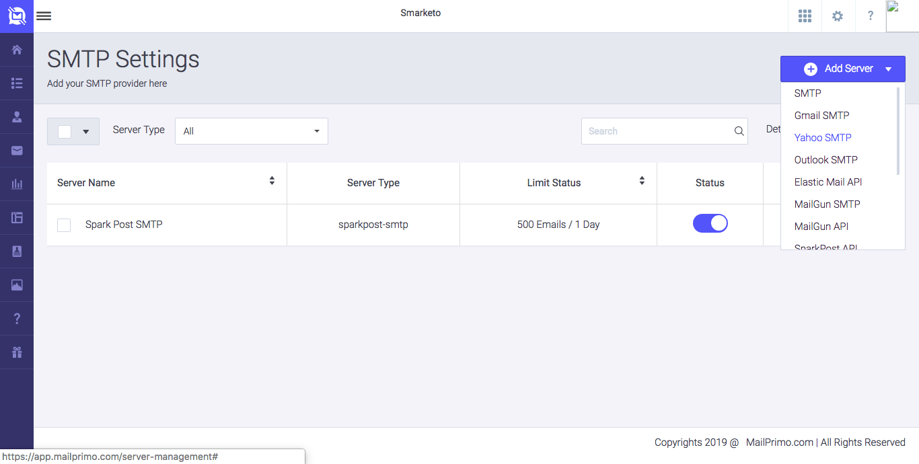Click the Add Server menu scrollbar
The width and height of the screenshot is (919, 464).
click(898, 130)
